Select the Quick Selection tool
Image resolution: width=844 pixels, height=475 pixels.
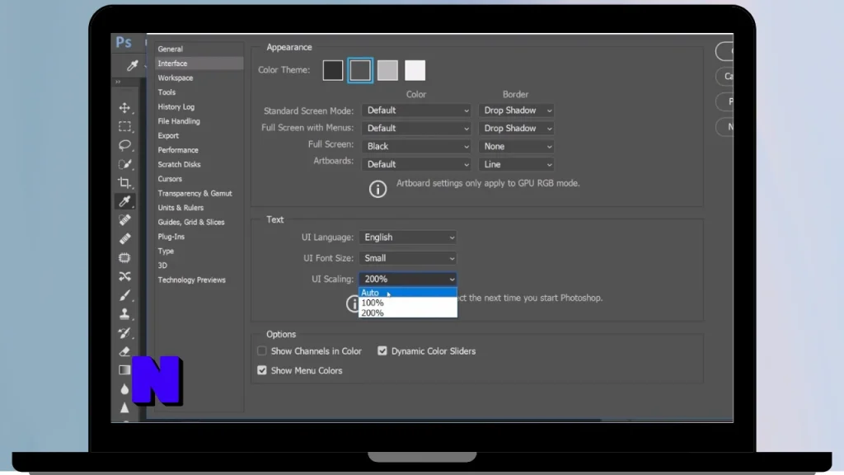click(124, 164)
